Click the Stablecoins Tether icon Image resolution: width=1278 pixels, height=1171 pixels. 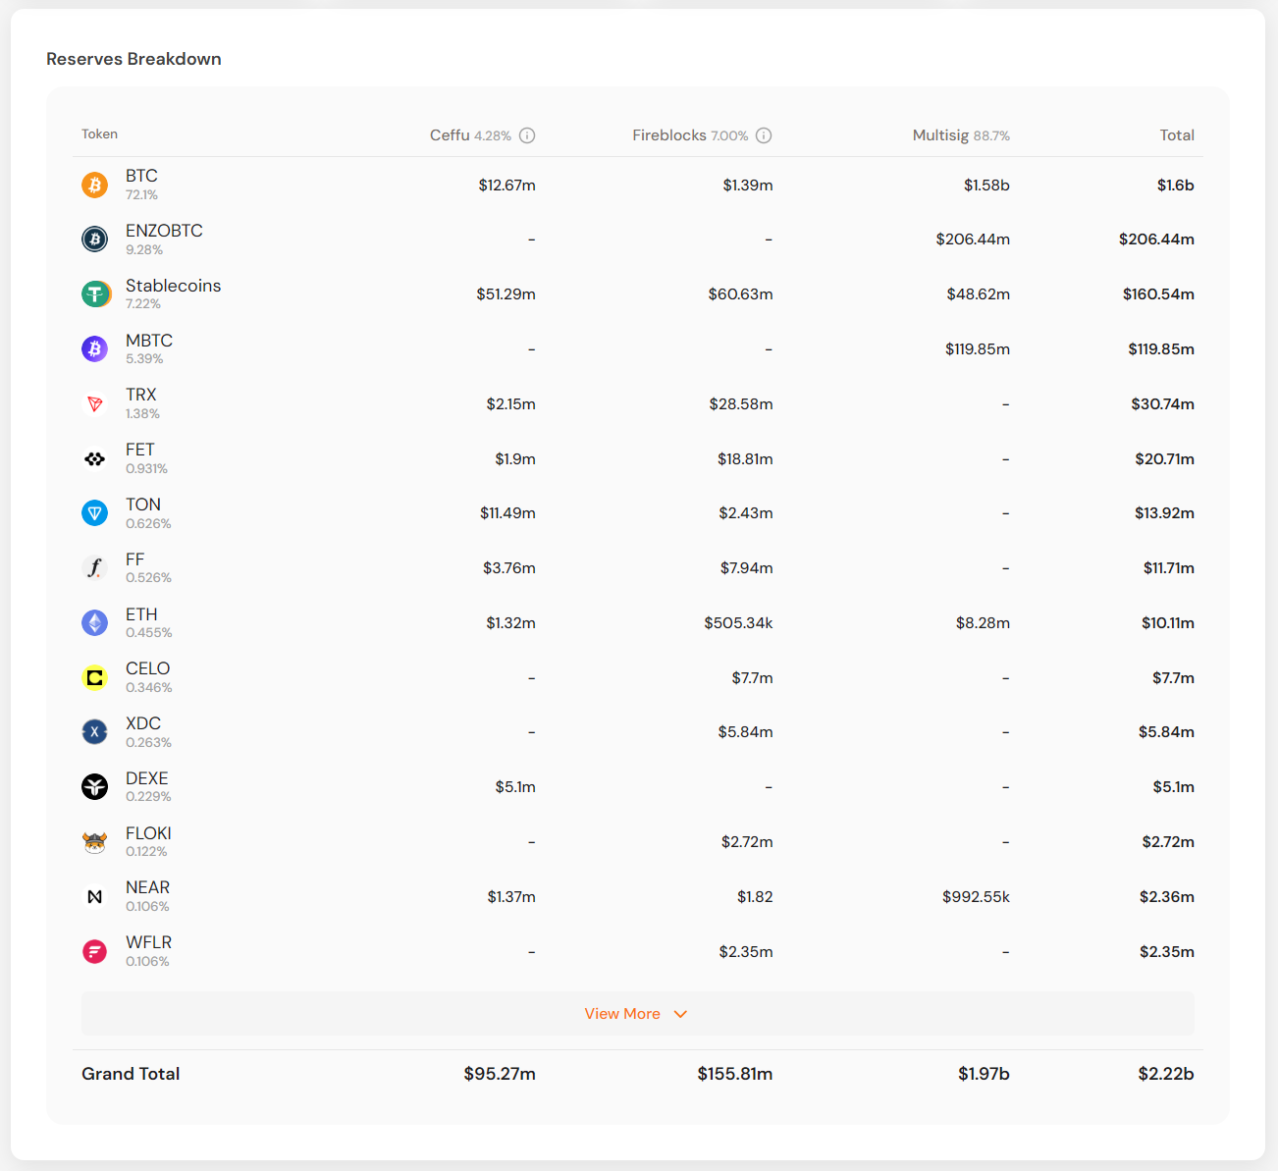coord(95,293)
